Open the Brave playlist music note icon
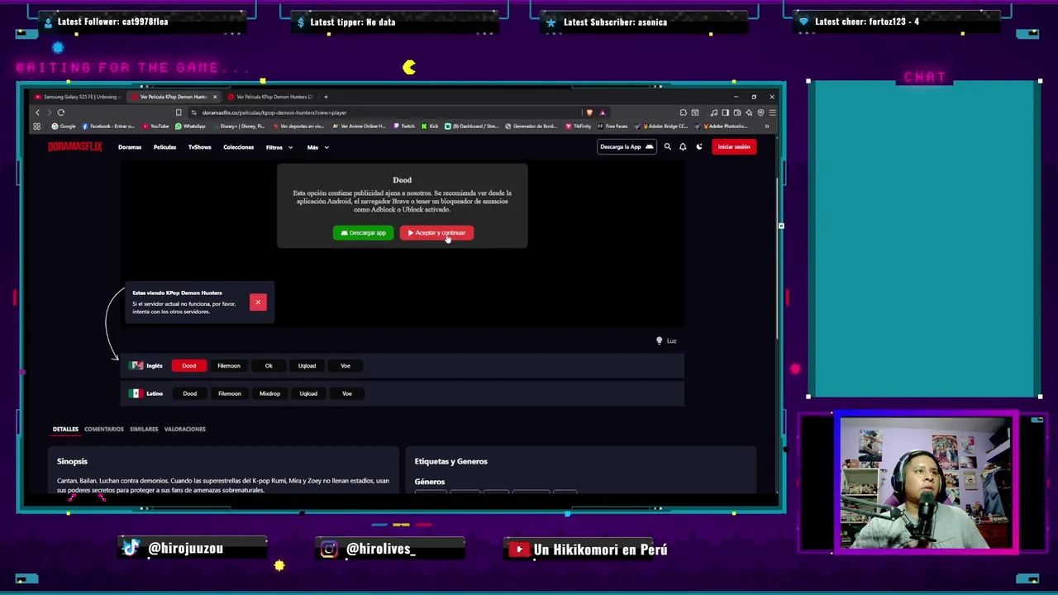1058x595 pixels. point(713,112)
